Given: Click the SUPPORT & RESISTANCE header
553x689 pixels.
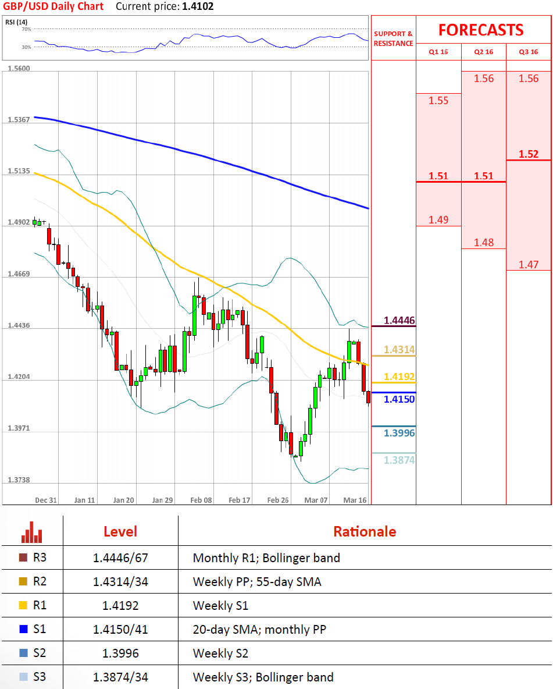Looking at the screenshot, I should [x=393, y=38].
